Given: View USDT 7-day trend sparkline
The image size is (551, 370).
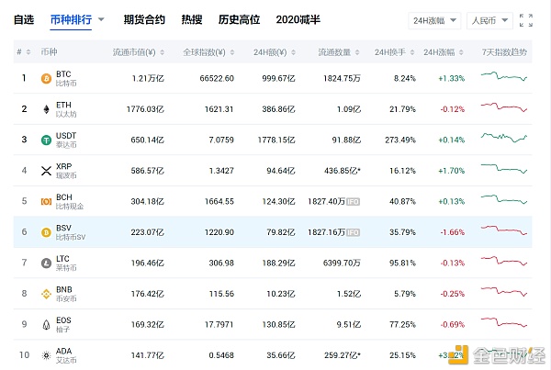Looking at the screenshot, I should pyautogui.click(x=504, y=138).
